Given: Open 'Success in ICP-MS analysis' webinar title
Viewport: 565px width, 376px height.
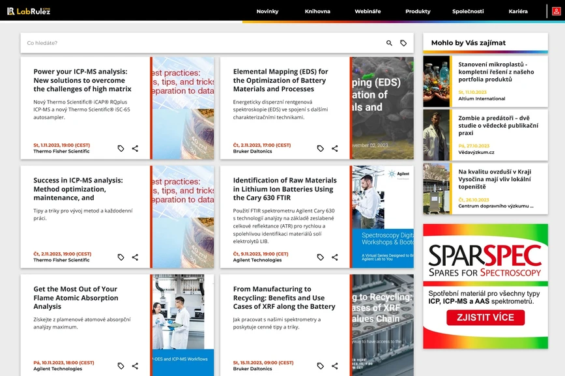Looking at the screenshot, I should point(78,189).
